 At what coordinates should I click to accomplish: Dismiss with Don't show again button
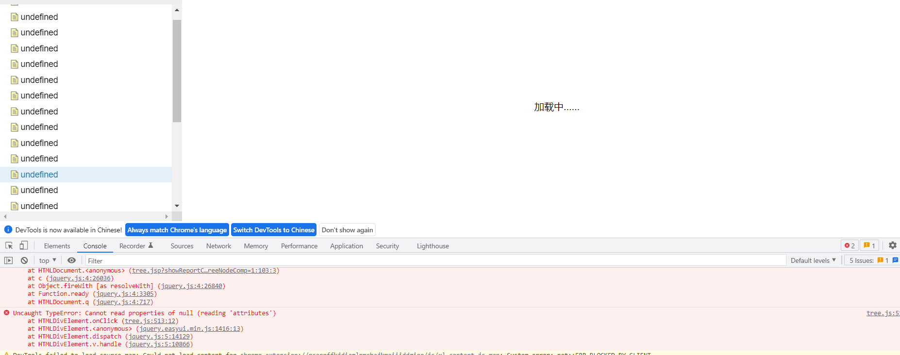pyautogui.click(x=348, y=230)
